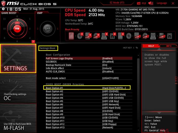178x133 pixels.
Task: Click the date Mon 31 Aug, 2015
Action: (x=34, y=9)
